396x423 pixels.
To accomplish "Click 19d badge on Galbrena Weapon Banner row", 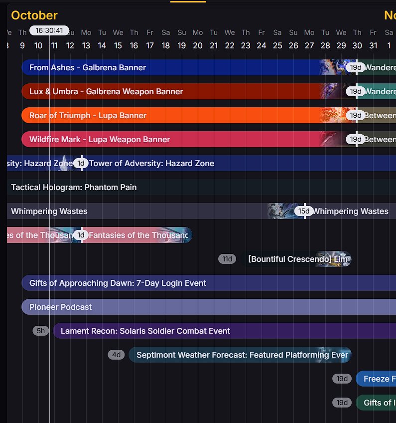I will point(356,91).
